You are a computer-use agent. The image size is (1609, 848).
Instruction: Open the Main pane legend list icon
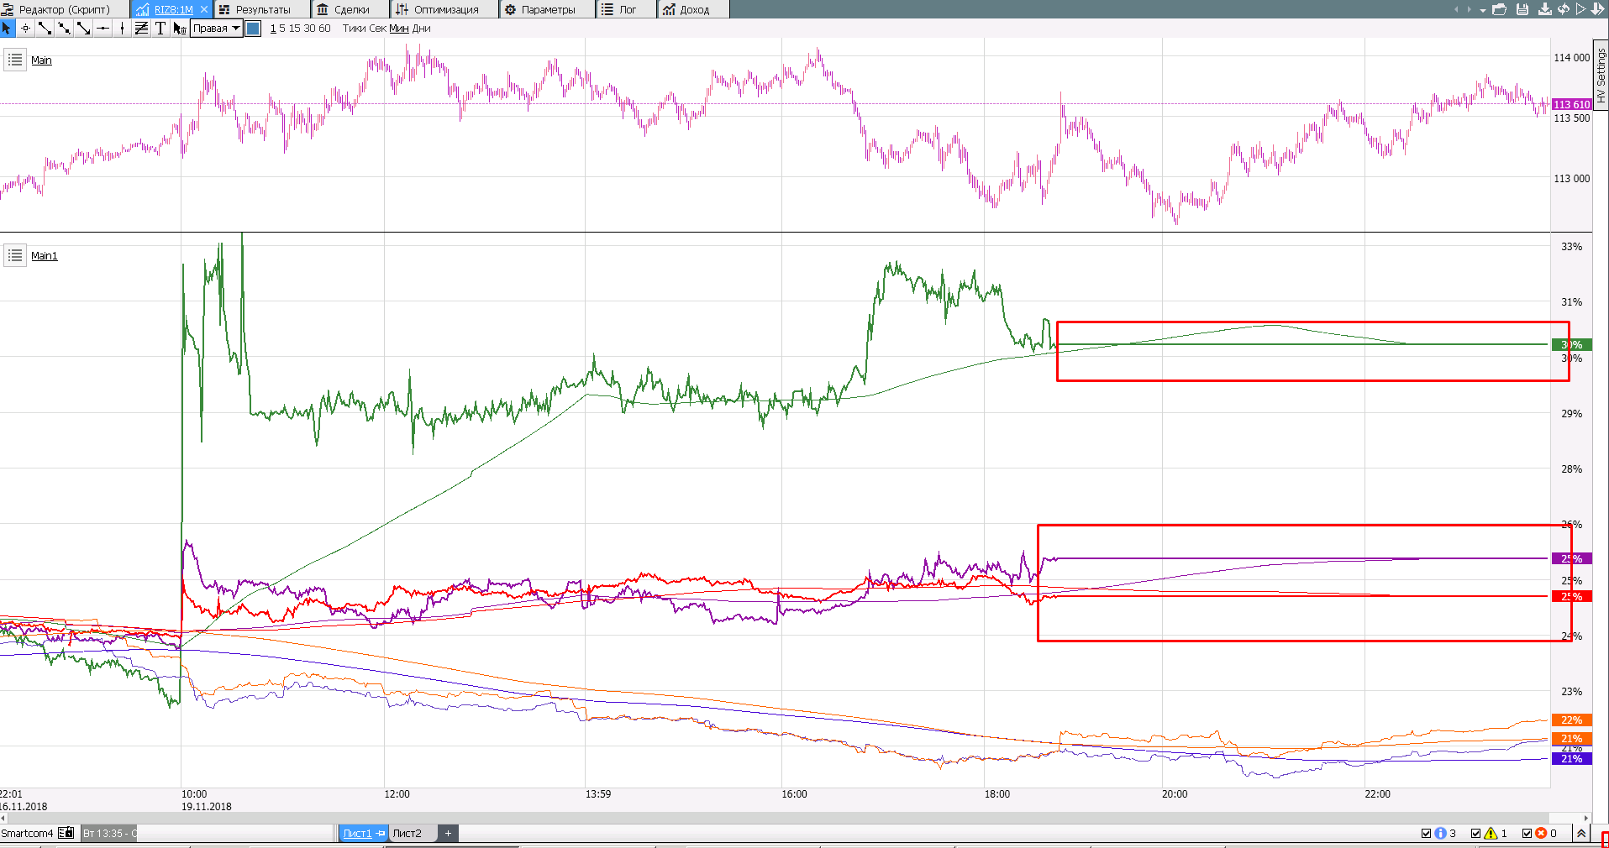15,60
